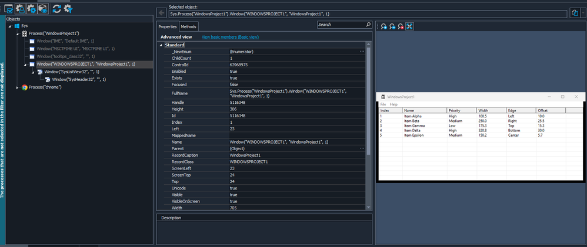Click the gear-with-funnel filter icon
This screenshot has height=247, width=587.
click(68, 9)
